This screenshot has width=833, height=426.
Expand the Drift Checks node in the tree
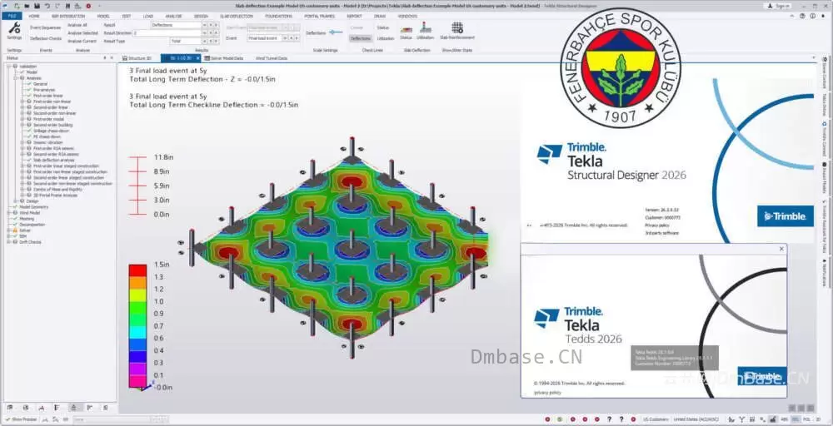(9, 242)
